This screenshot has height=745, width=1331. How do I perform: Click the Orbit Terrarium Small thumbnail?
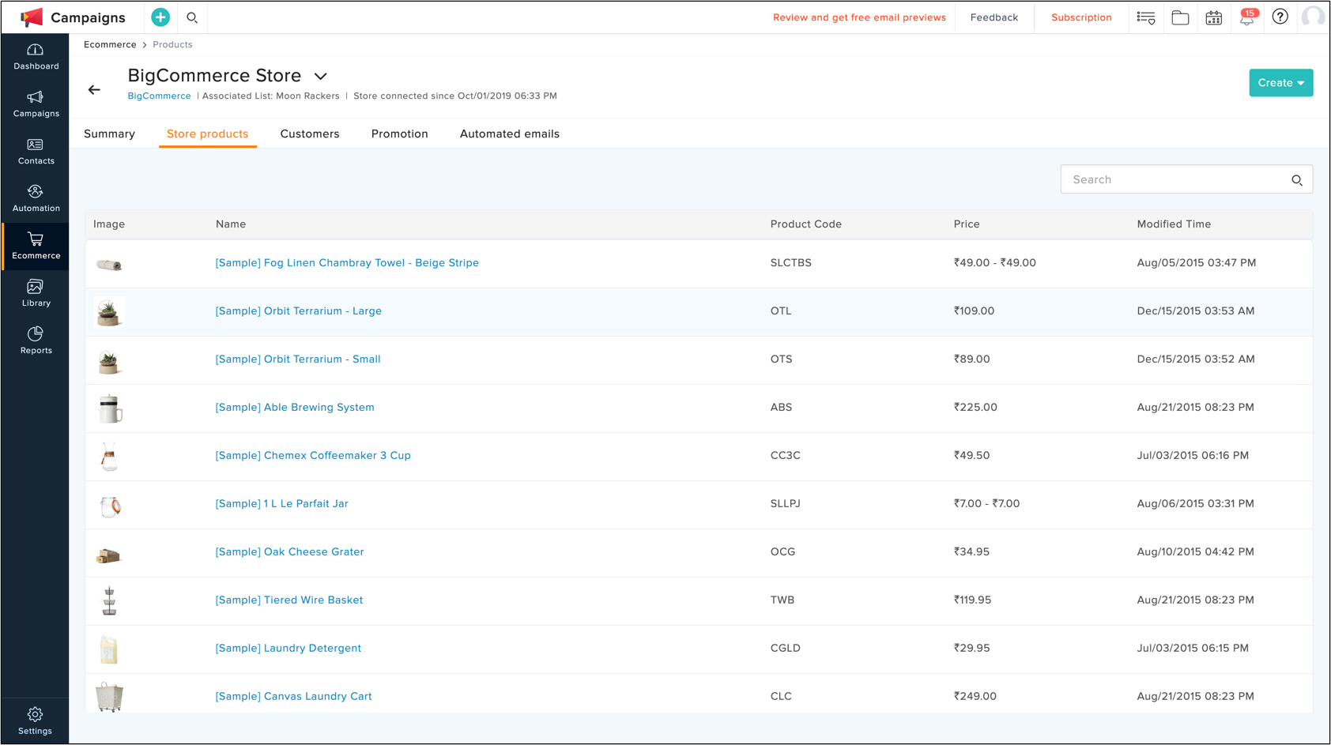coord(109,360)
